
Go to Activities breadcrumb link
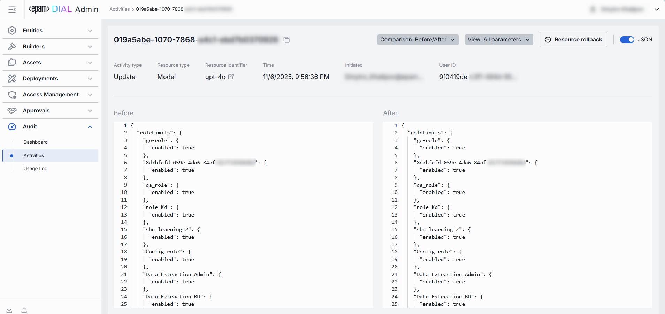(x=119, y=9)
